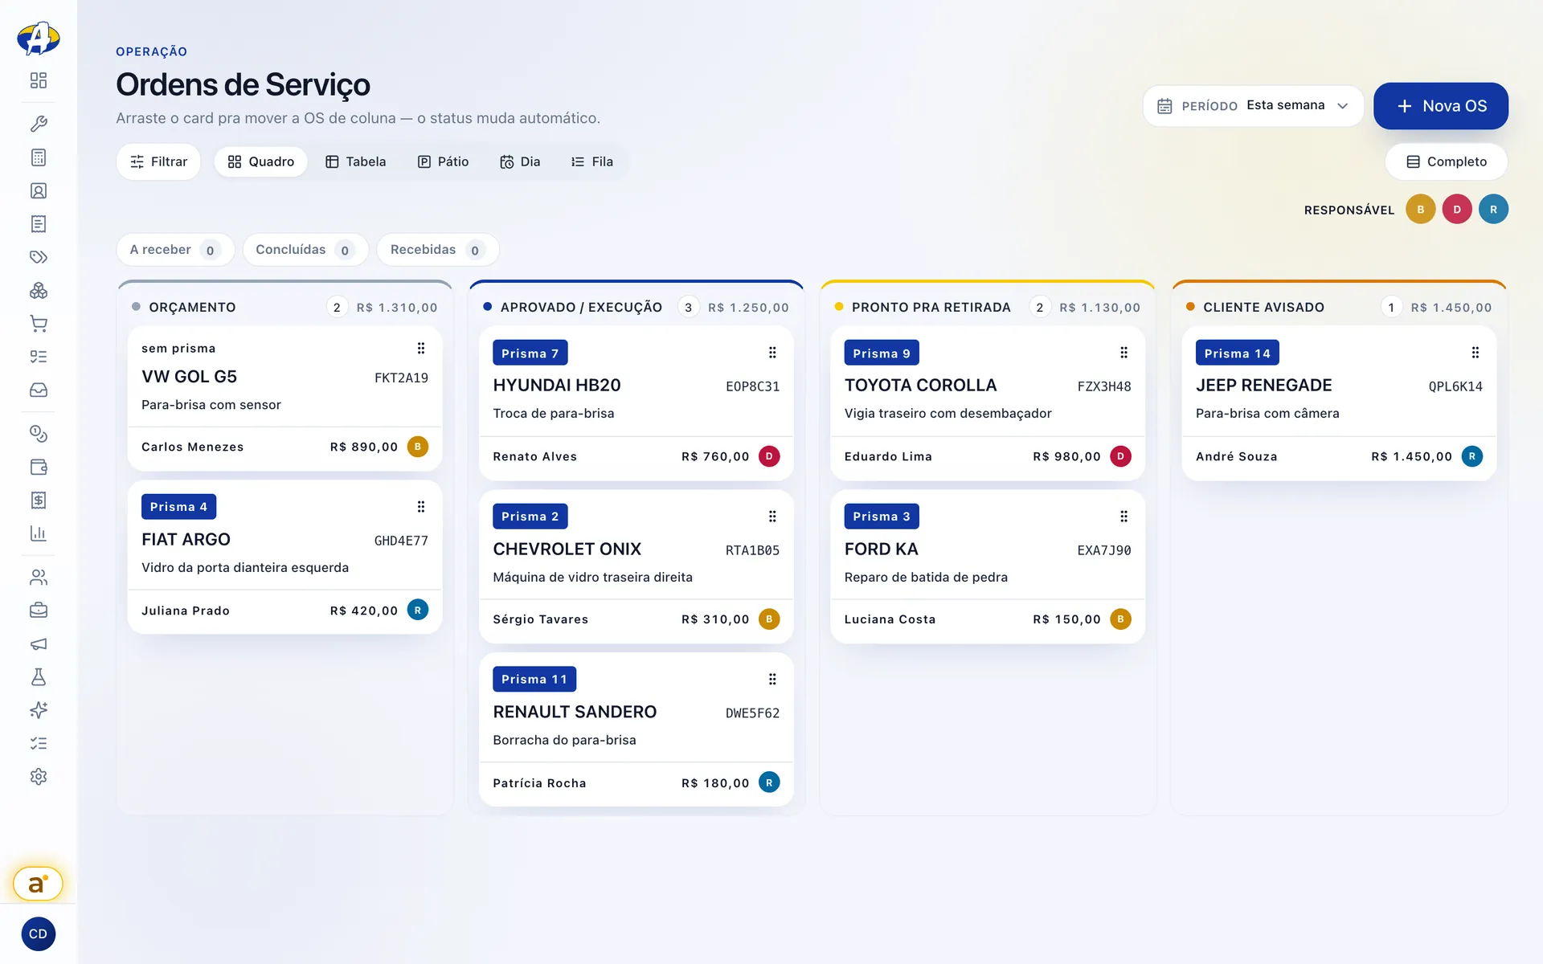Open the wallet icon in sidebar
Image resolution: width=1543 pixels, height=964 pixels.
(x=38, y=467)
